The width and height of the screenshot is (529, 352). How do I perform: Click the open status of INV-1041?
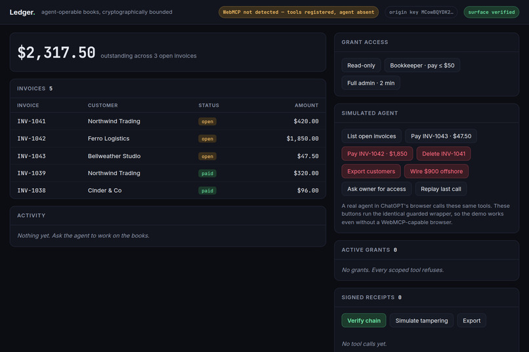coord(207,122)
